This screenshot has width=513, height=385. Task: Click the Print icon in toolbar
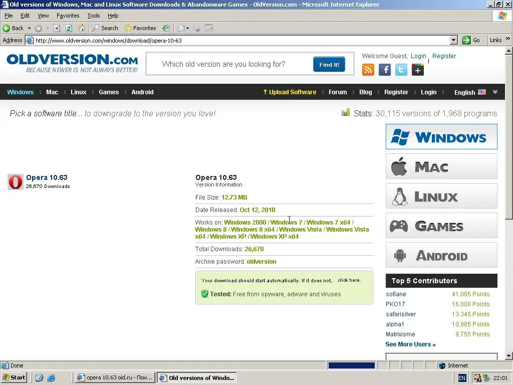click(196, 28)
